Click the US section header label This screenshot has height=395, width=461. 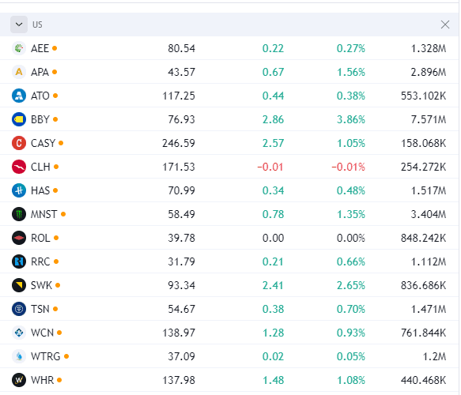click(x=37, y=24)
